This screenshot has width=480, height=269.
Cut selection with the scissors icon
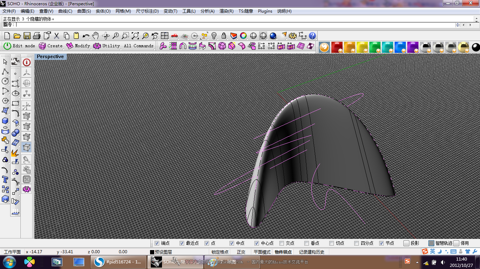(56, 36)
